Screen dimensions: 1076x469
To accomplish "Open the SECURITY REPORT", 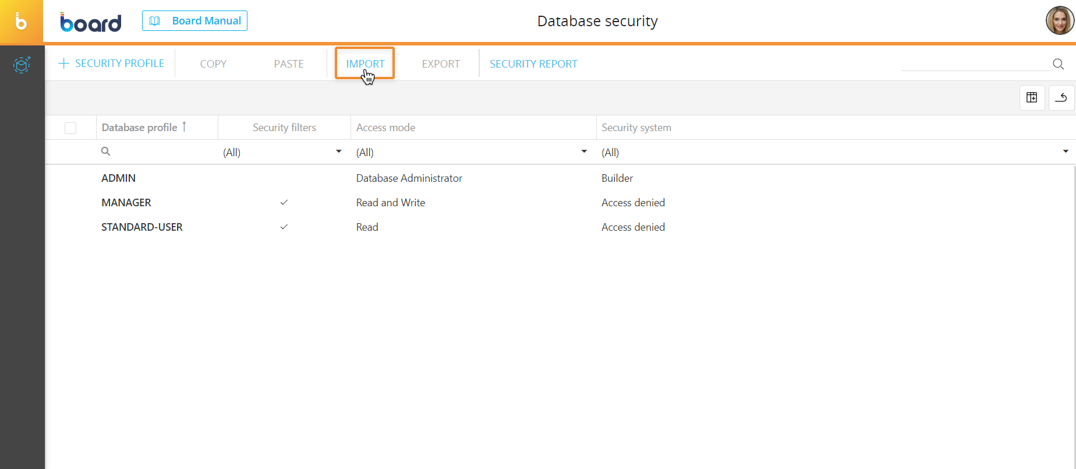I will point(533,64).
